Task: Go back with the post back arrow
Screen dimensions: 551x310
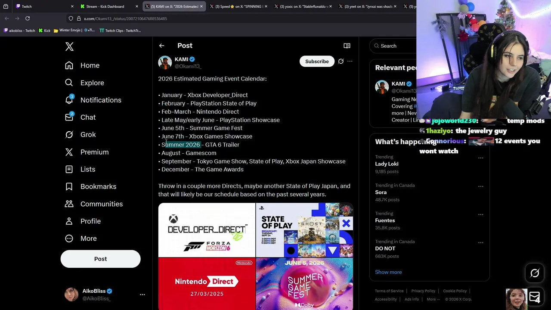Action: (161, 46)
